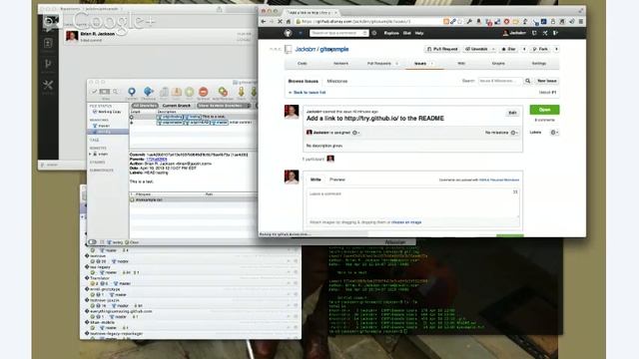This screenshot has height=359, width=639.
Task: Click the sign out icon in GitHub header
Action: (555, 33)
